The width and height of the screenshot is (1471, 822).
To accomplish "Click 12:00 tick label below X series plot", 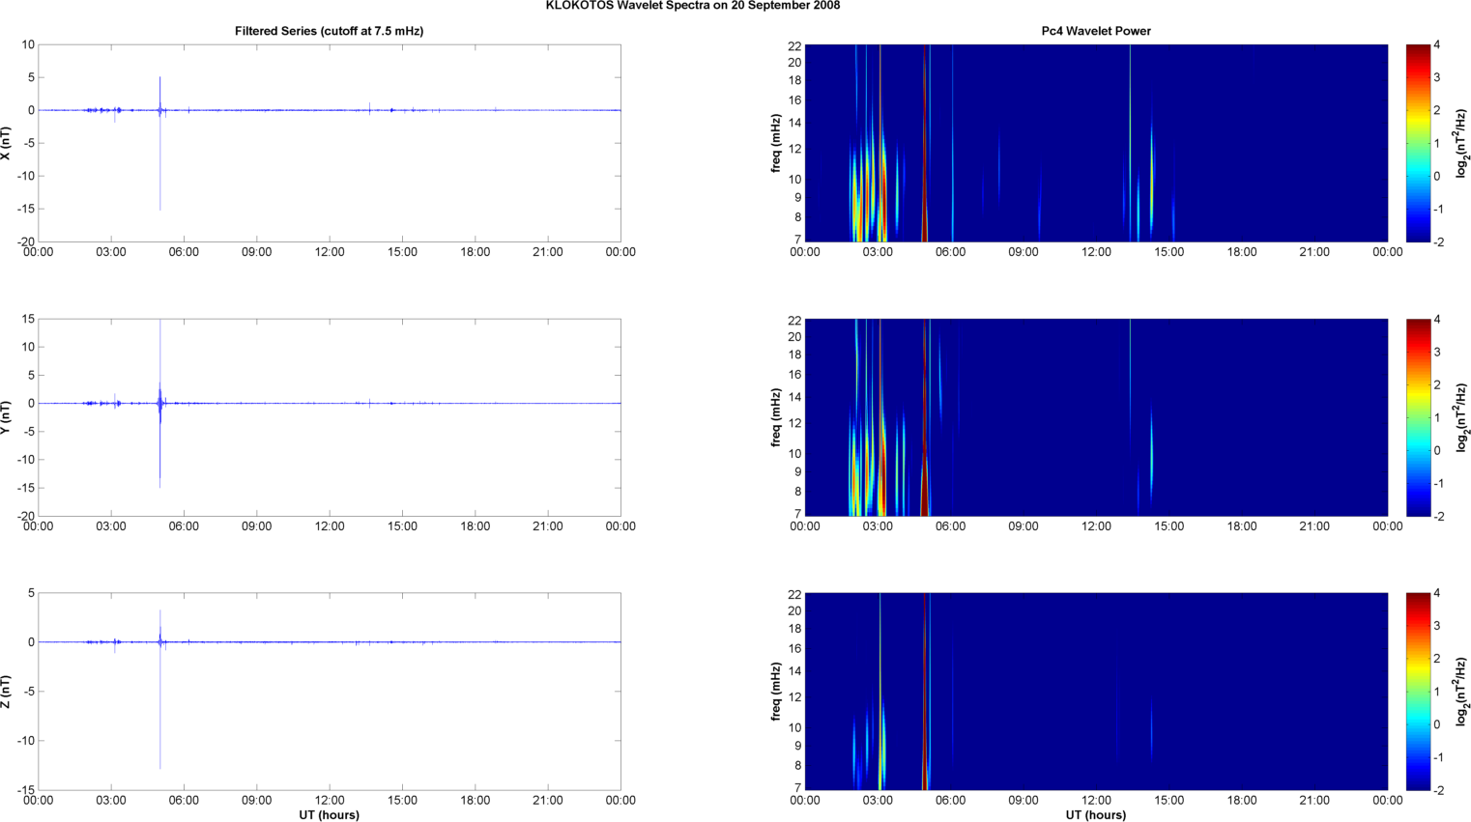I will pos(330,252).
